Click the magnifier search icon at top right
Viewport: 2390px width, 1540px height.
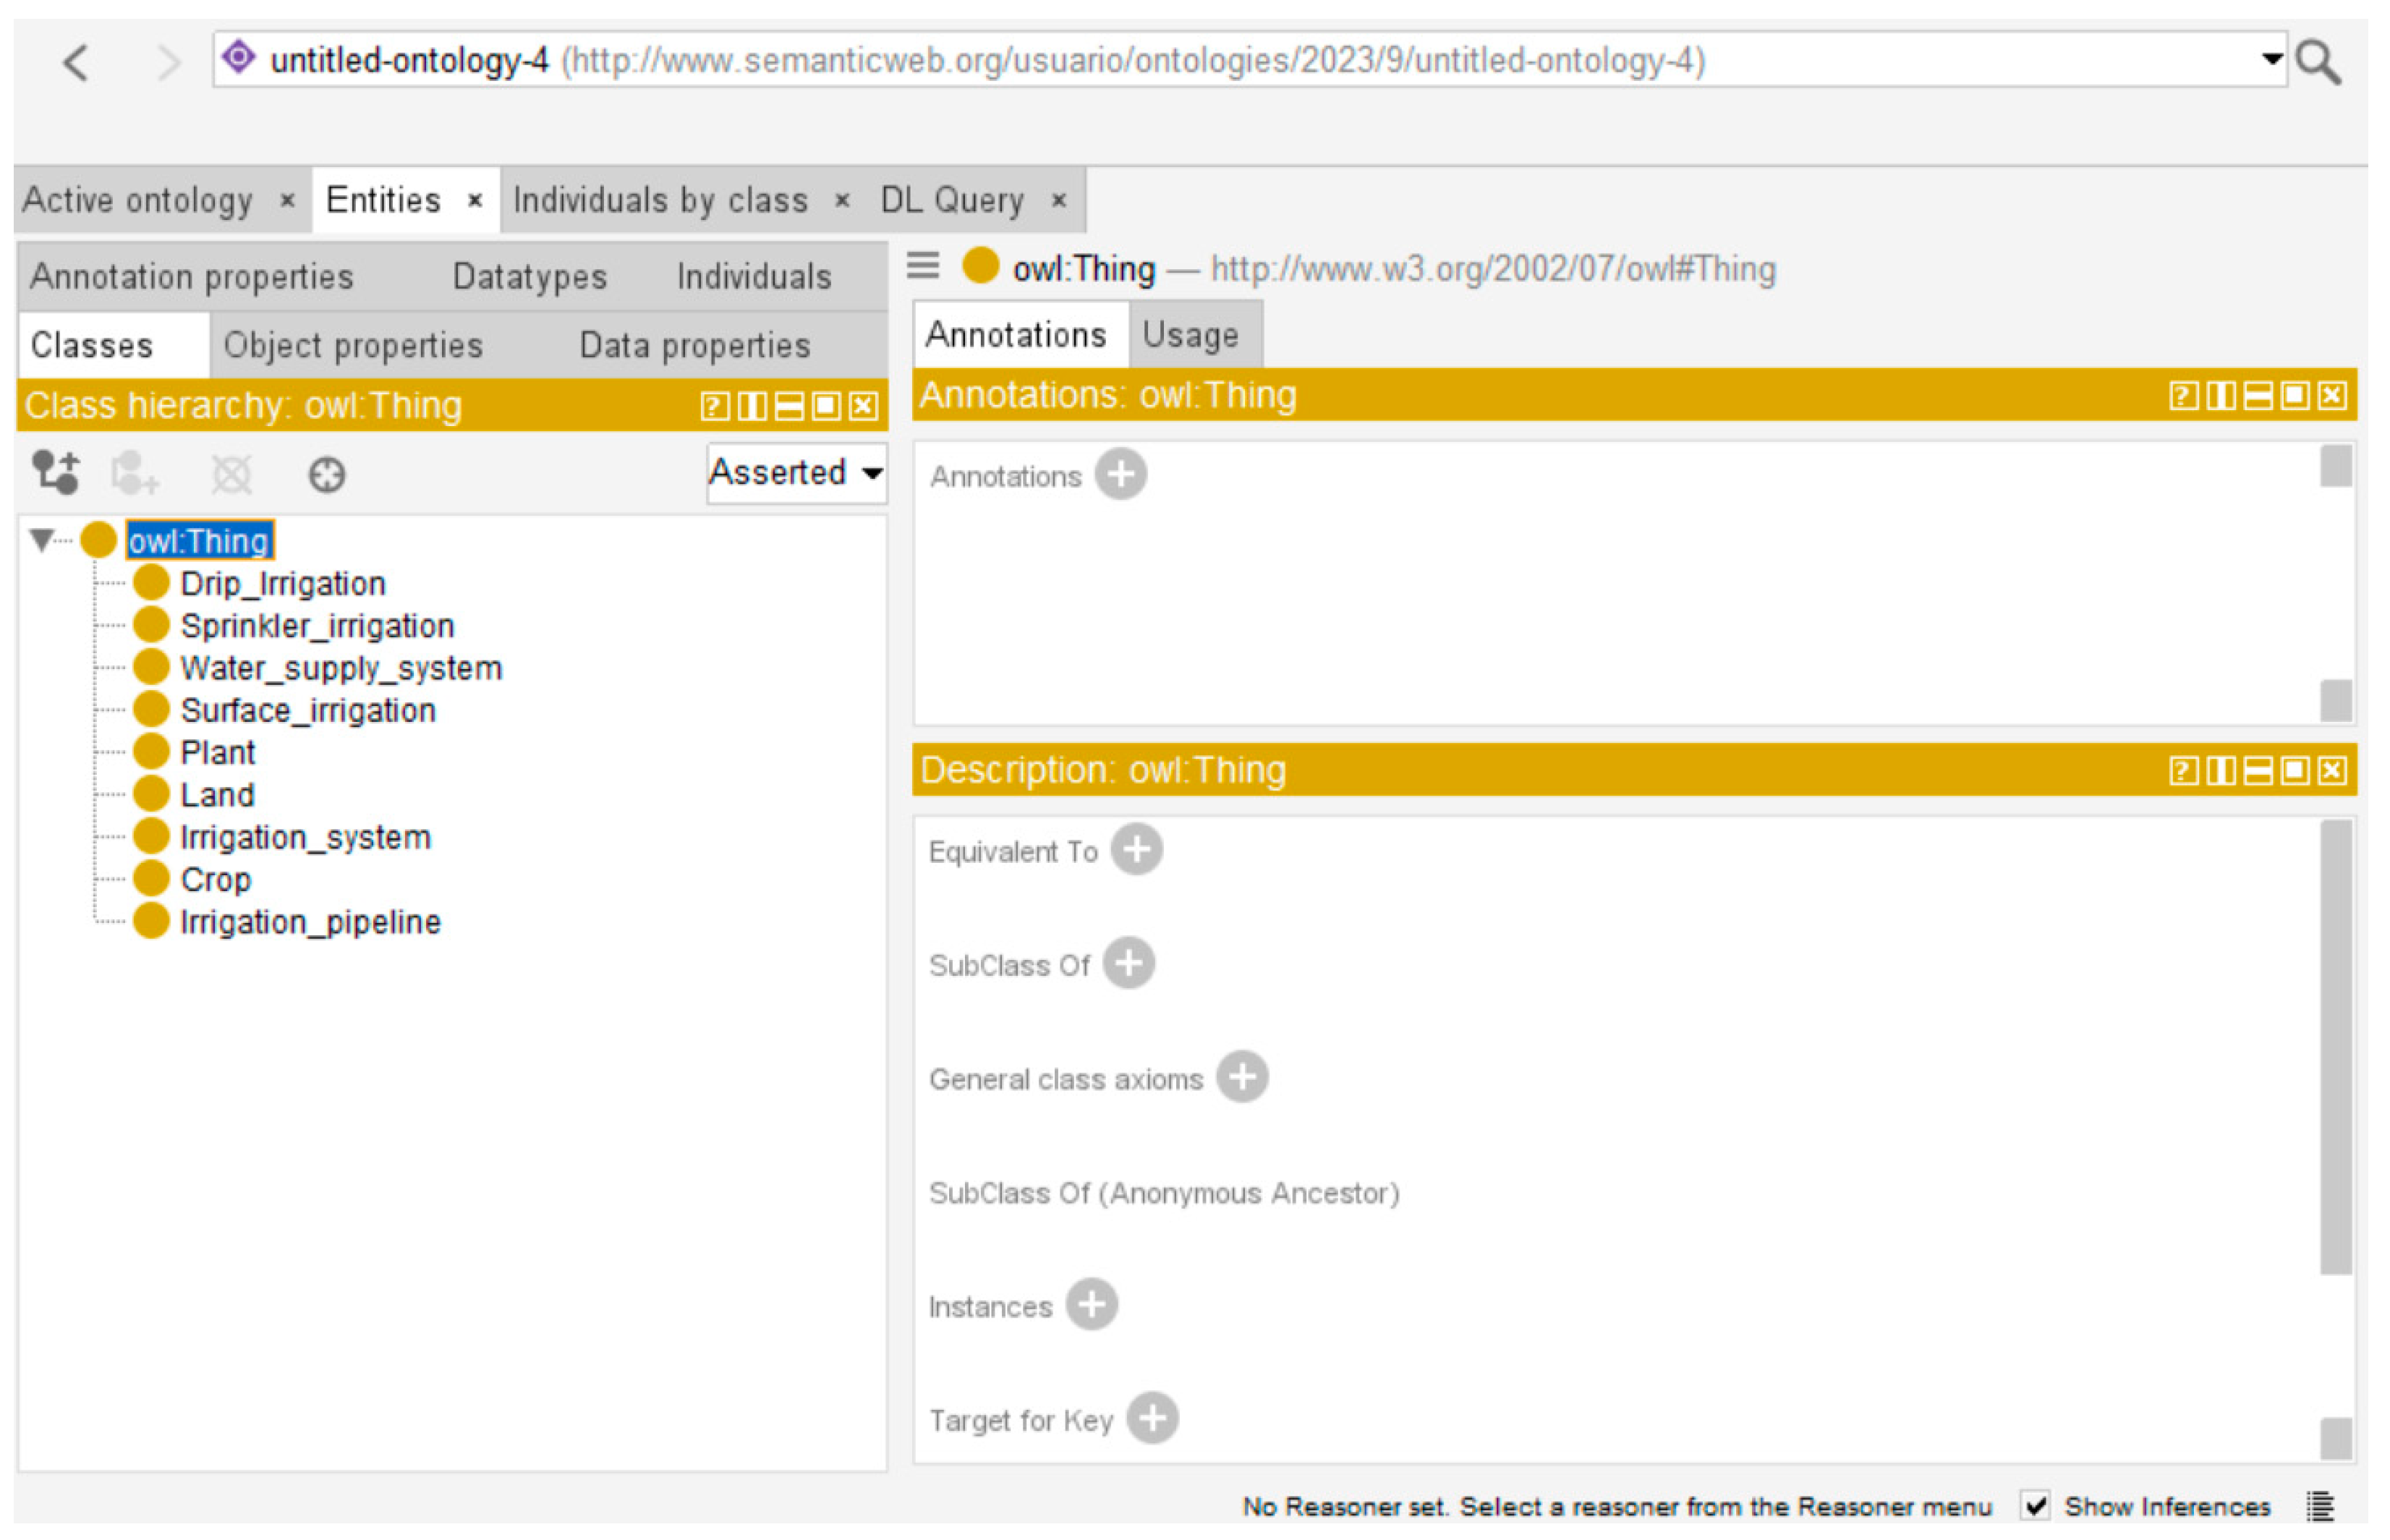tap(2317, 62)
